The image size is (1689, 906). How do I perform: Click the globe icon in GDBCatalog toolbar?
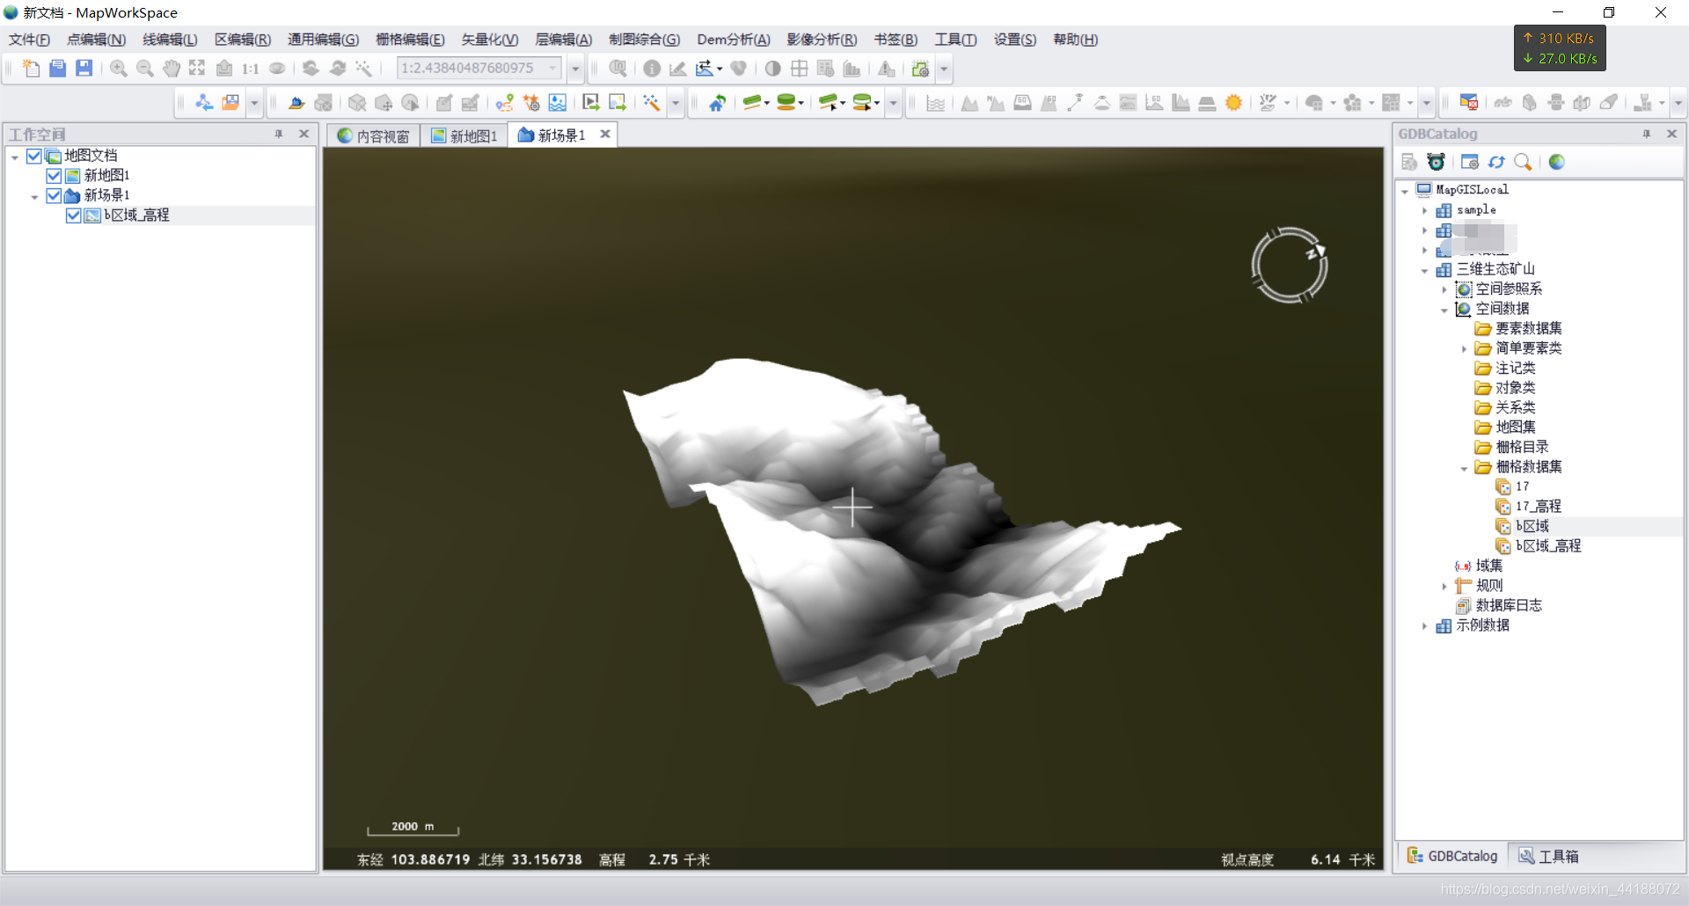click(1557, 162)
